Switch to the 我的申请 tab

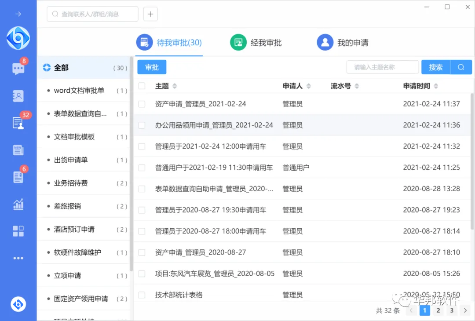coord(343,43)
